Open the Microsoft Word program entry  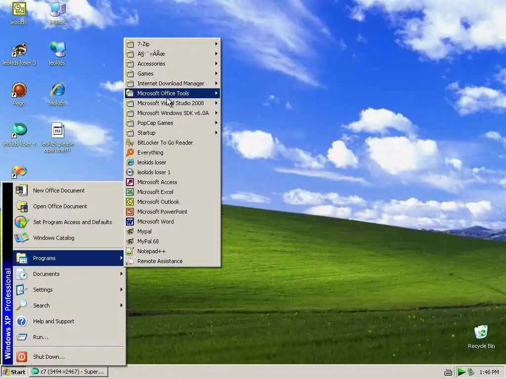(x=172, y=222)
